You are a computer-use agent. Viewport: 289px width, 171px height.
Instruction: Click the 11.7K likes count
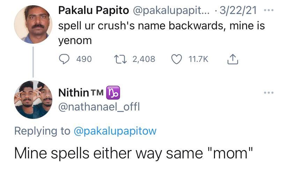pyautogui.click(x=198, y=59)
